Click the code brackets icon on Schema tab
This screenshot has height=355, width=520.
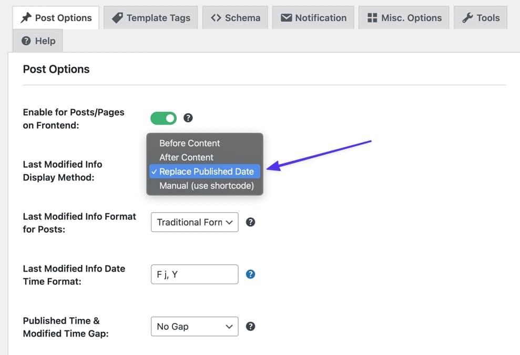pyautogui.click(x=217, y=17)
